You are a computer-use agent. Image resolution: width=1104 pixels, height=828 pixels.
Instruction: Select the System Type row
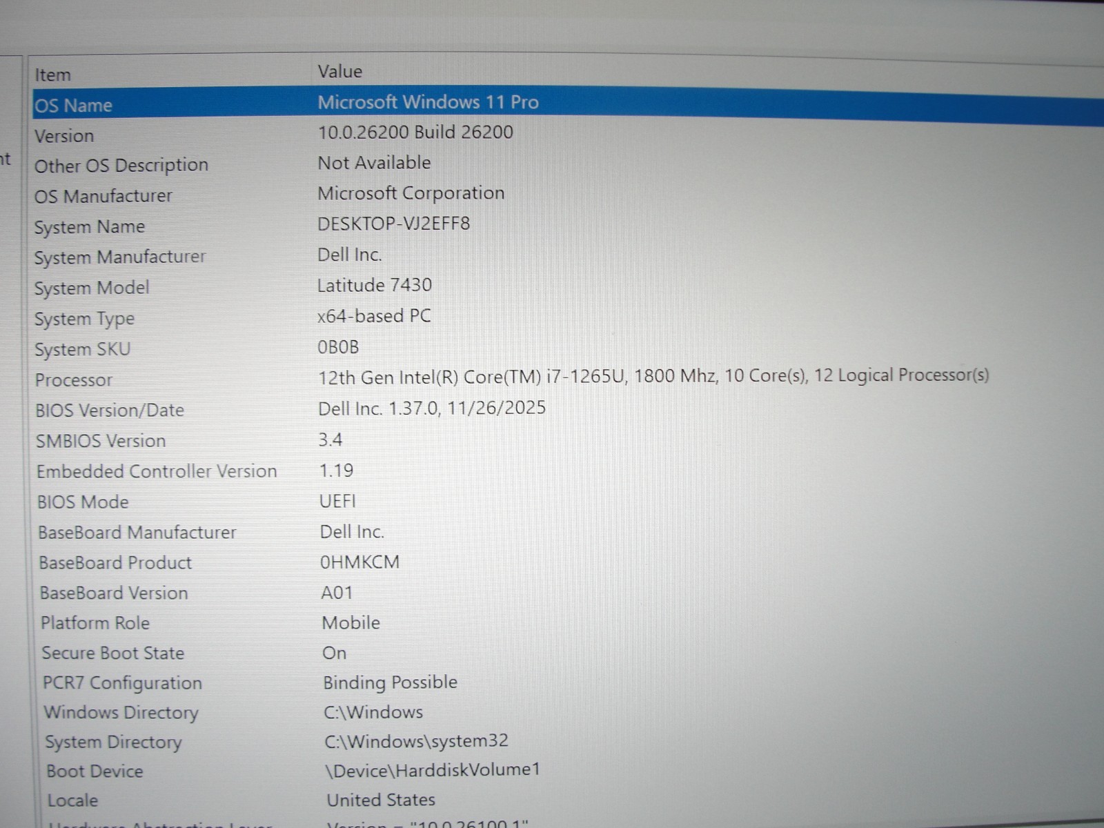[x=84, y=319]
